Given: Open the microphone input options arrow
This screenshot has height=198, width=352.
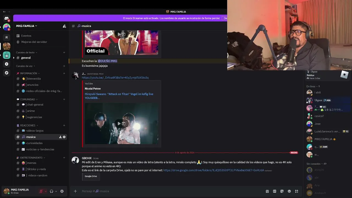Looking at the screenshot, I should [46, 191].
